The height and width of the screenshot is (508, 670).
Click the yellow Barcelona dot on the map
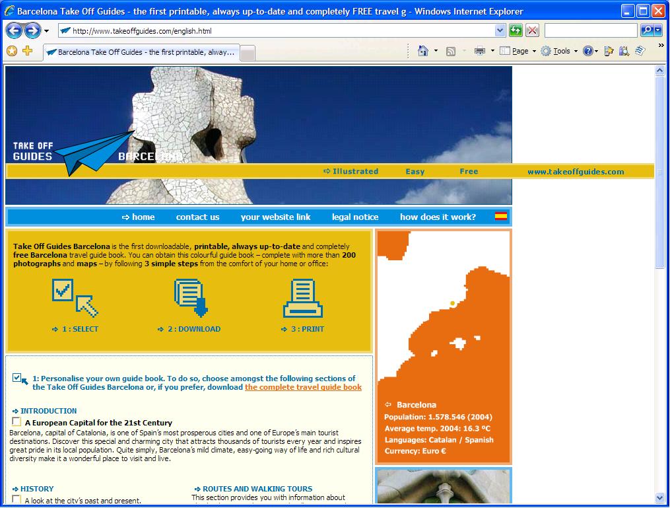pyautogui.click(x=453, y=304)
